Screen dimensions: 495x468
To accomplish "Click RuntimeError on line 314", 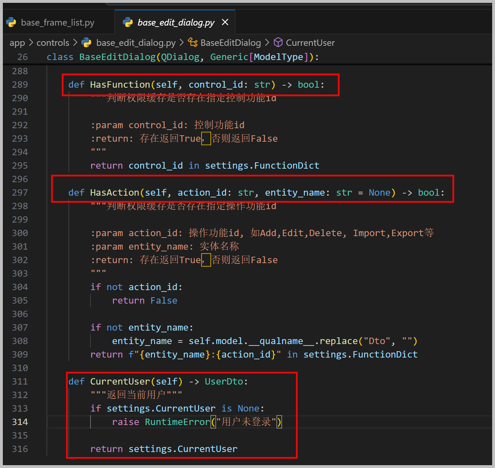I will tap(177, 422).
